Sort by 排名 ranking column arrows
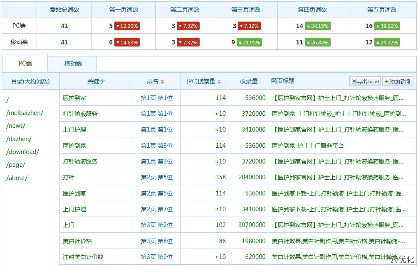Viewport: 418px width, 266px height. (162, 82)
